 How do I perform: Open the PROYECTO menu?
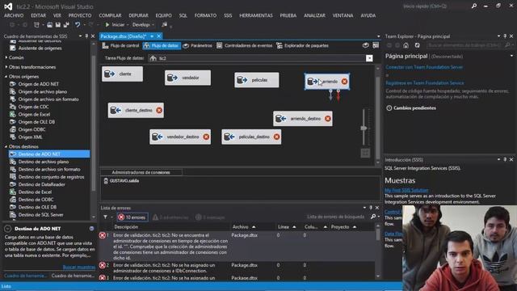pos(80,15)
